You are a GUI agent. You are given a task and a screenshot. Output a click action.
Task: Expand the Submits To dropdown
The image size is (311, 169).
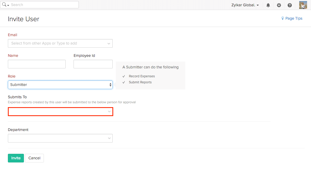point(60,112)
